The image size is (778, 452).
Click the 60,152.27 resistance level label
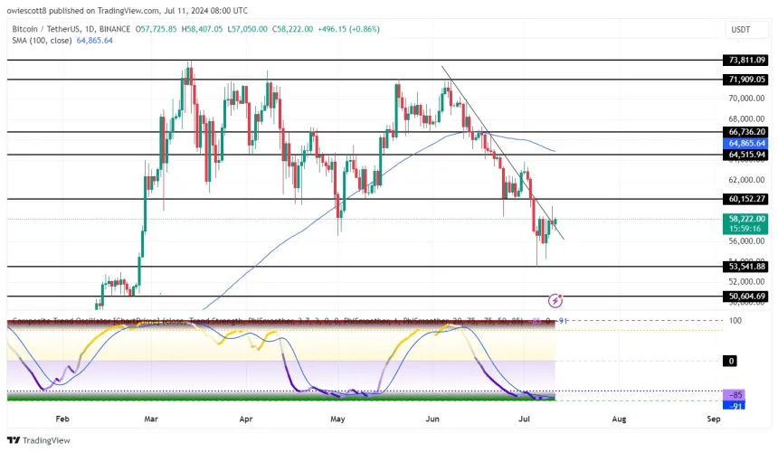pyautogui.click(x=746, y=199)
